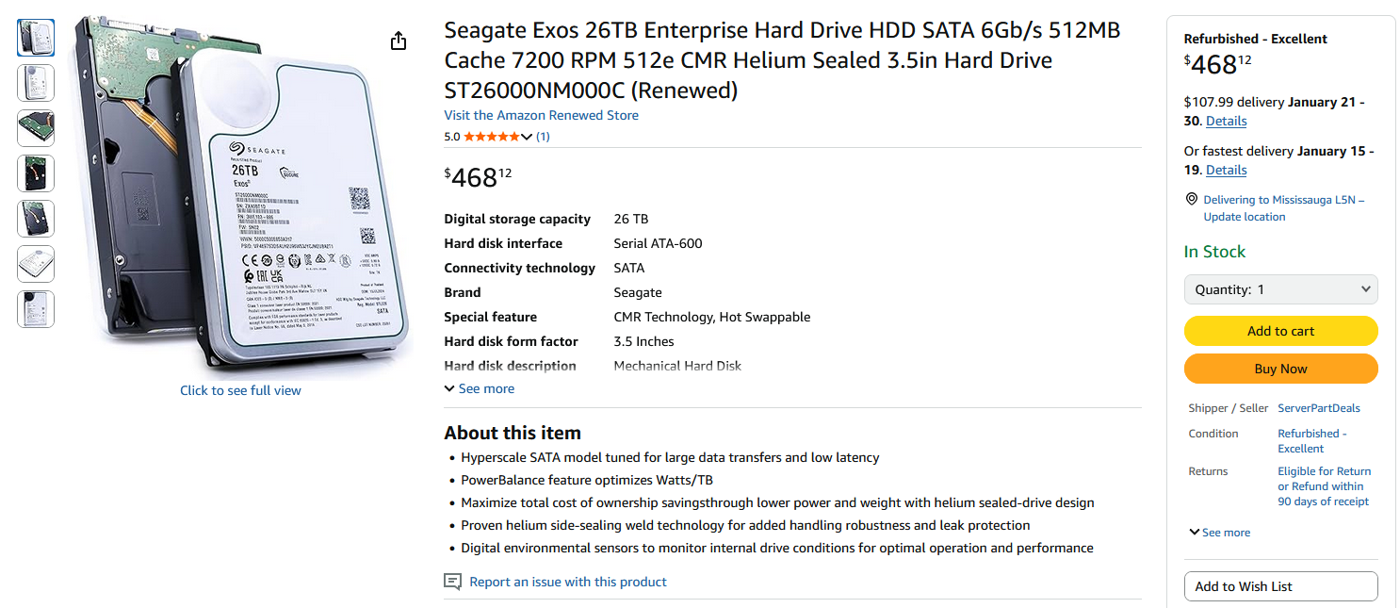This screenshot has width=1400, height=608.
Task: Select the last product thumbnail
Action: point(36,309)
